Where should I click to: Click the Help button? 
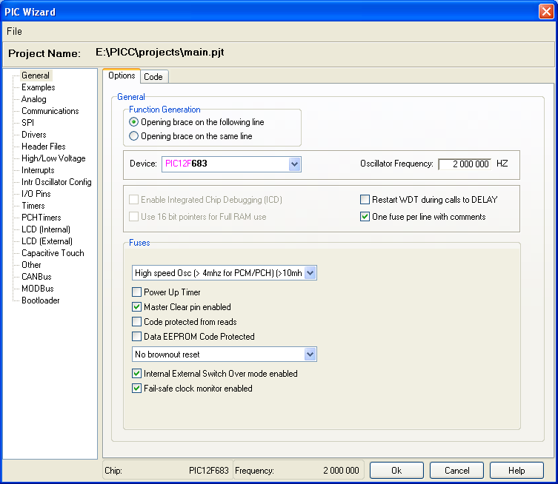click(517, 471)
